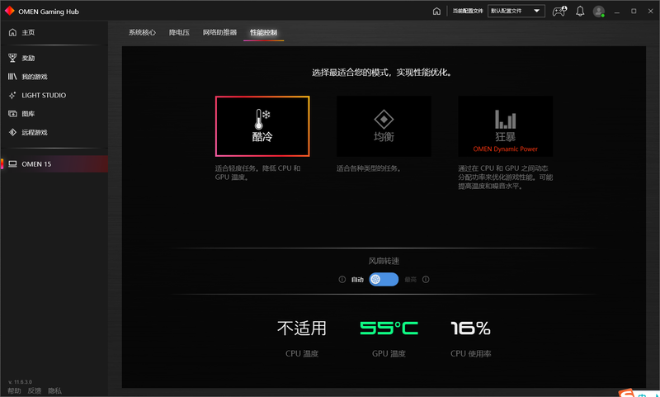Click the v. 11.6.3.0 version text
The width and height of the screenshot is (660, 397).
pos(20,382)
